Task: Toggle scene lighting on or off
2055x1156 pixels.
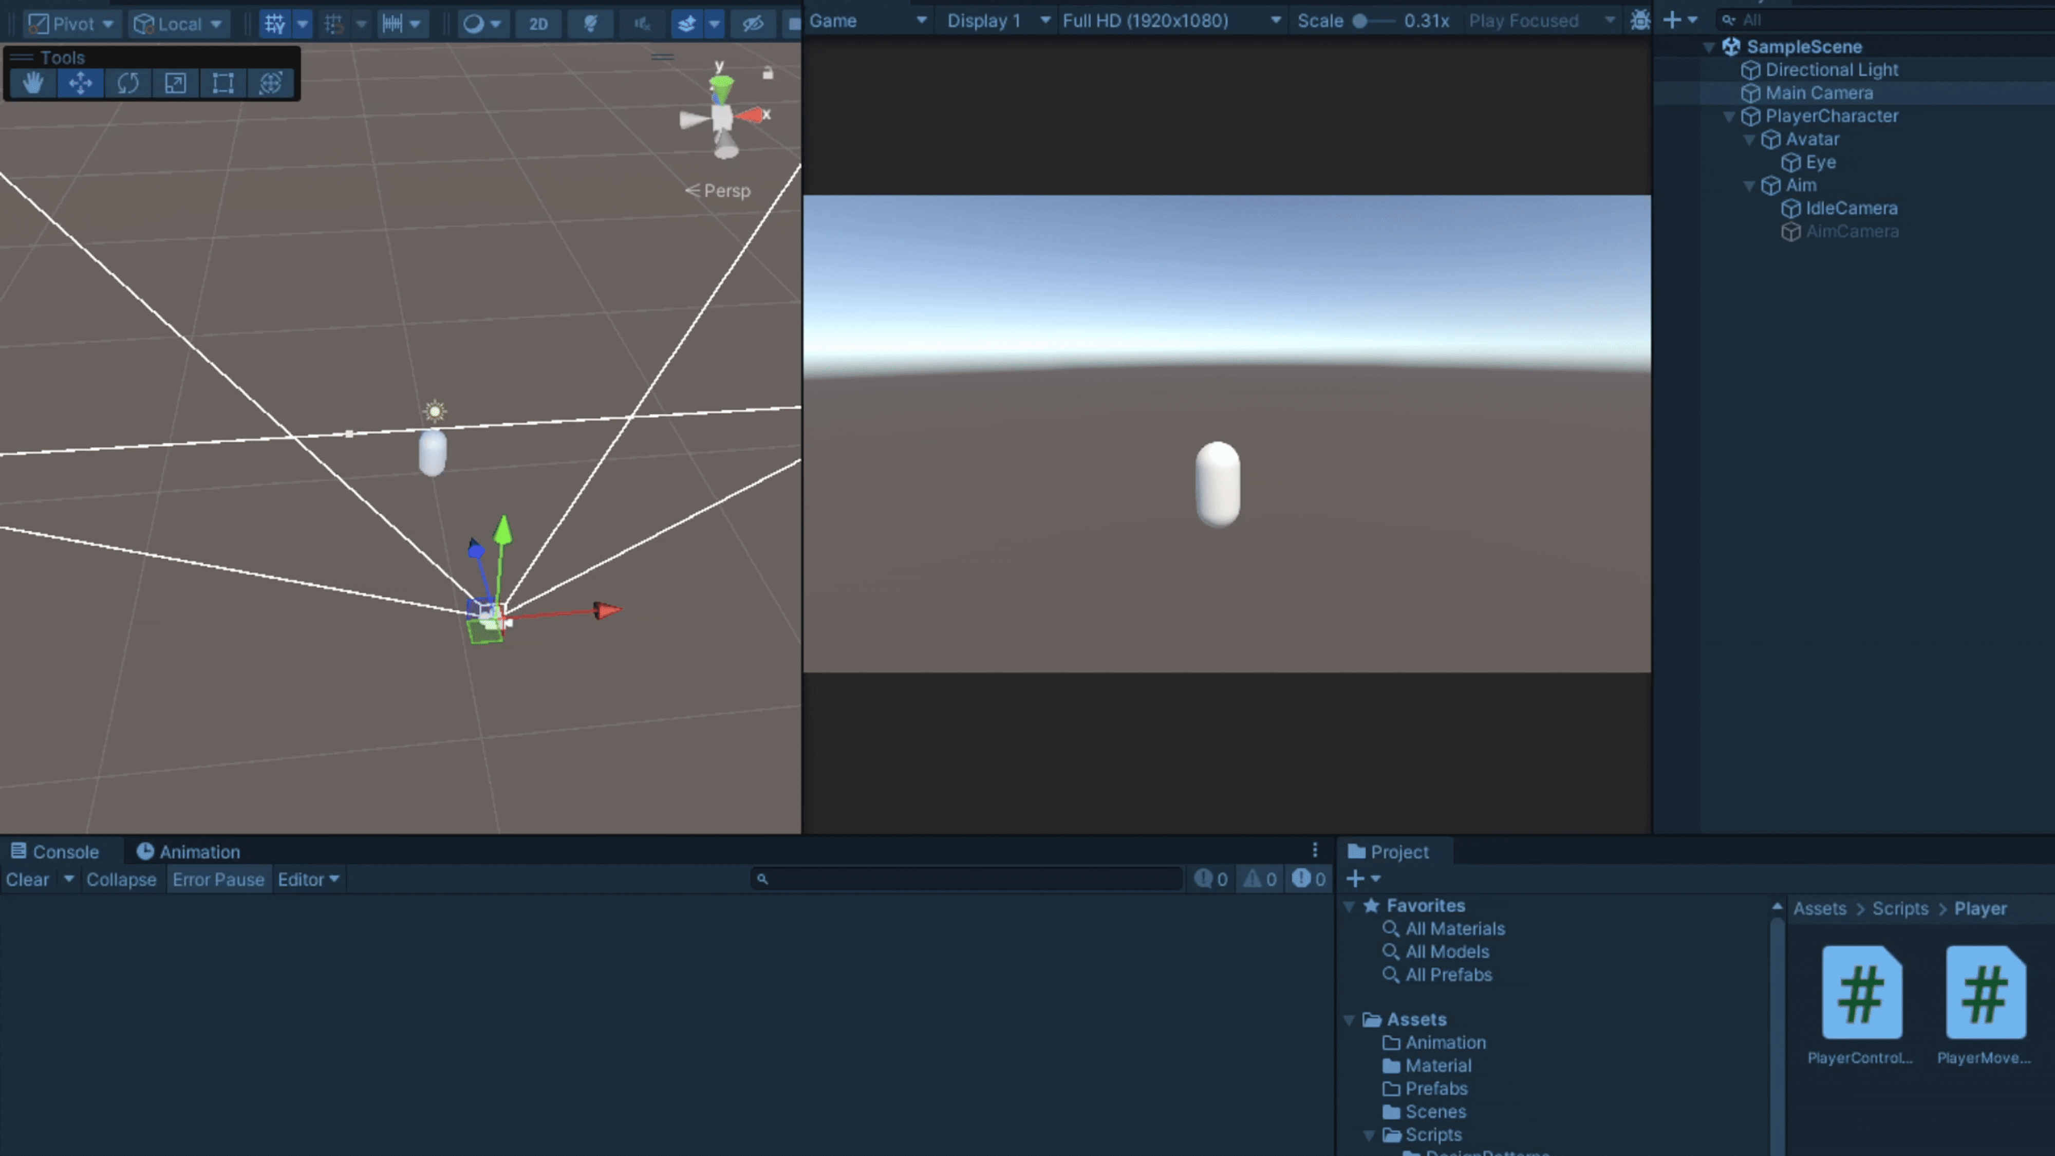Action: pyautogui.click(x=590, y=24)
